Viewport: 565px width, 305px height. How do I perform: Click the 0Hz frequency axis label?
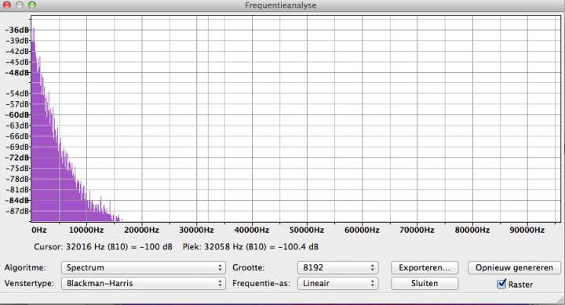[x=39, y=230]
